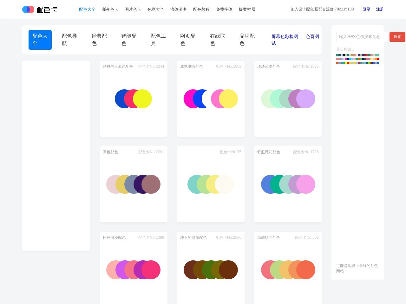Open 渐变色卡 nav item
The width and height of the screenshot is (406, 304).
[110, 9]
